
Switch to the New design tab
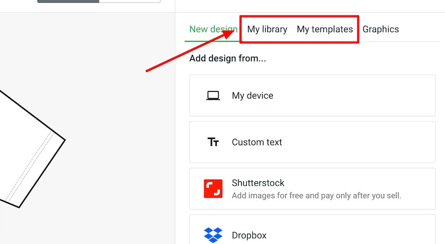pyautogui.click(x=214, y=29)
